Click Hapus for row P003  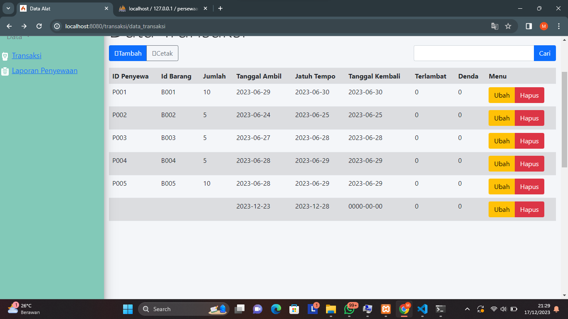[529, 141]
